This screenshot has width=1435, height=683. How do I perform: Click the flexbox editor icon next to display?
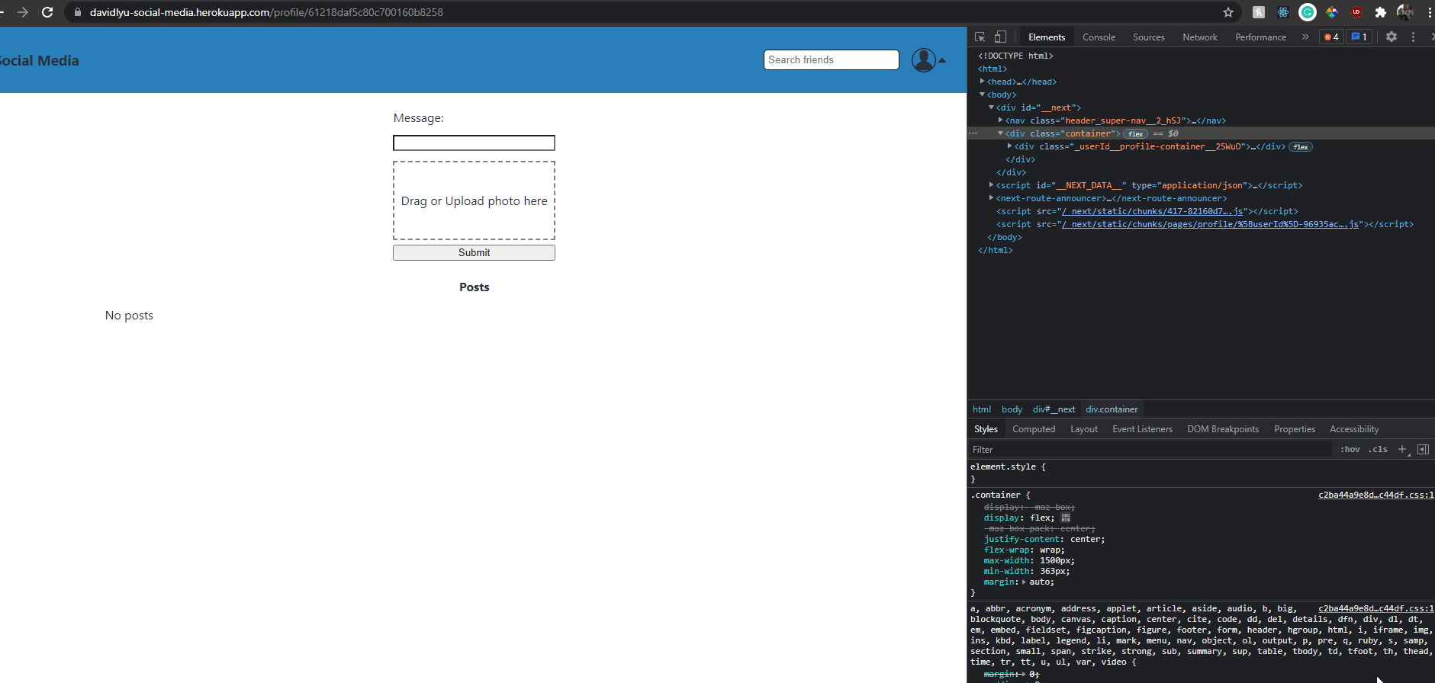click(x=1065, y=518)
